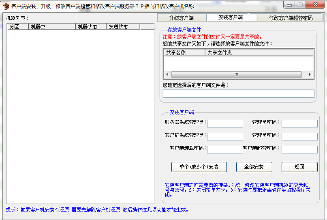This screenshot has width=327, height=220.
Task: Click the 客户端超管密码 input box
Action: 299,149
